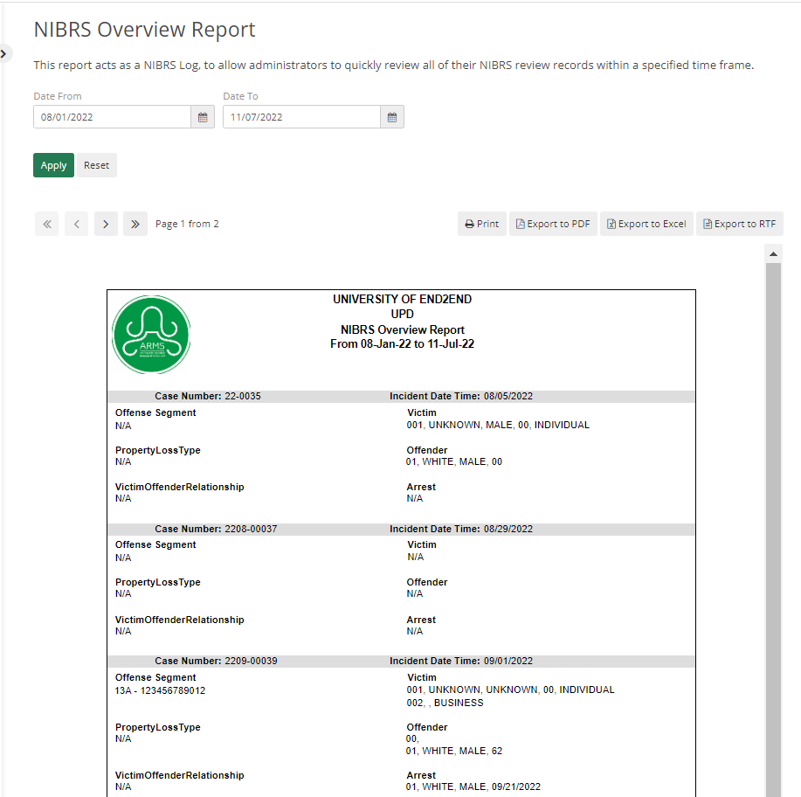Click the ARMS logo on the report

[x=150, y=334]
